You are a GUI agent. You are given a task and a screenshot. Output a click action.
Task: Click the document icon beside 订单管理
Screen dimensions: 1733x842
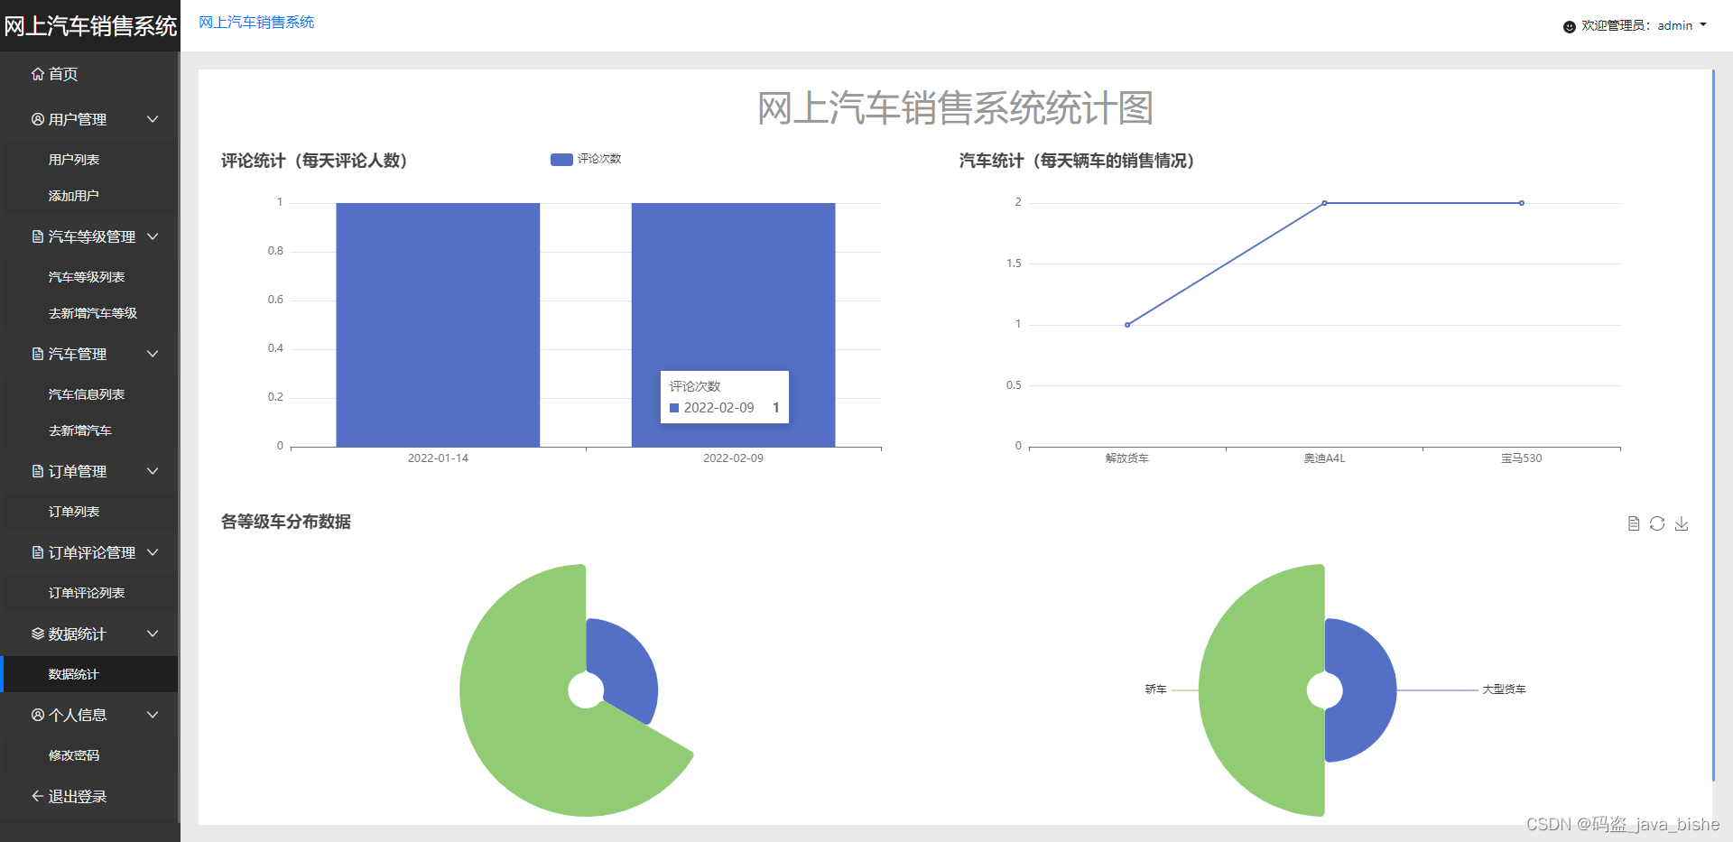click(38, 471)
